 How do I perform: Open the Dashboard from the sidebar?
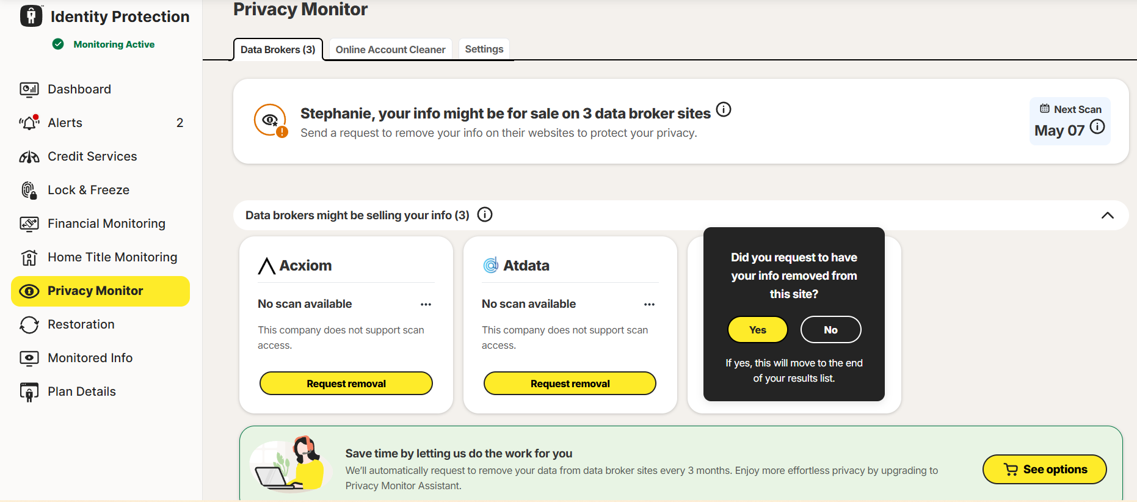[79, 89]
